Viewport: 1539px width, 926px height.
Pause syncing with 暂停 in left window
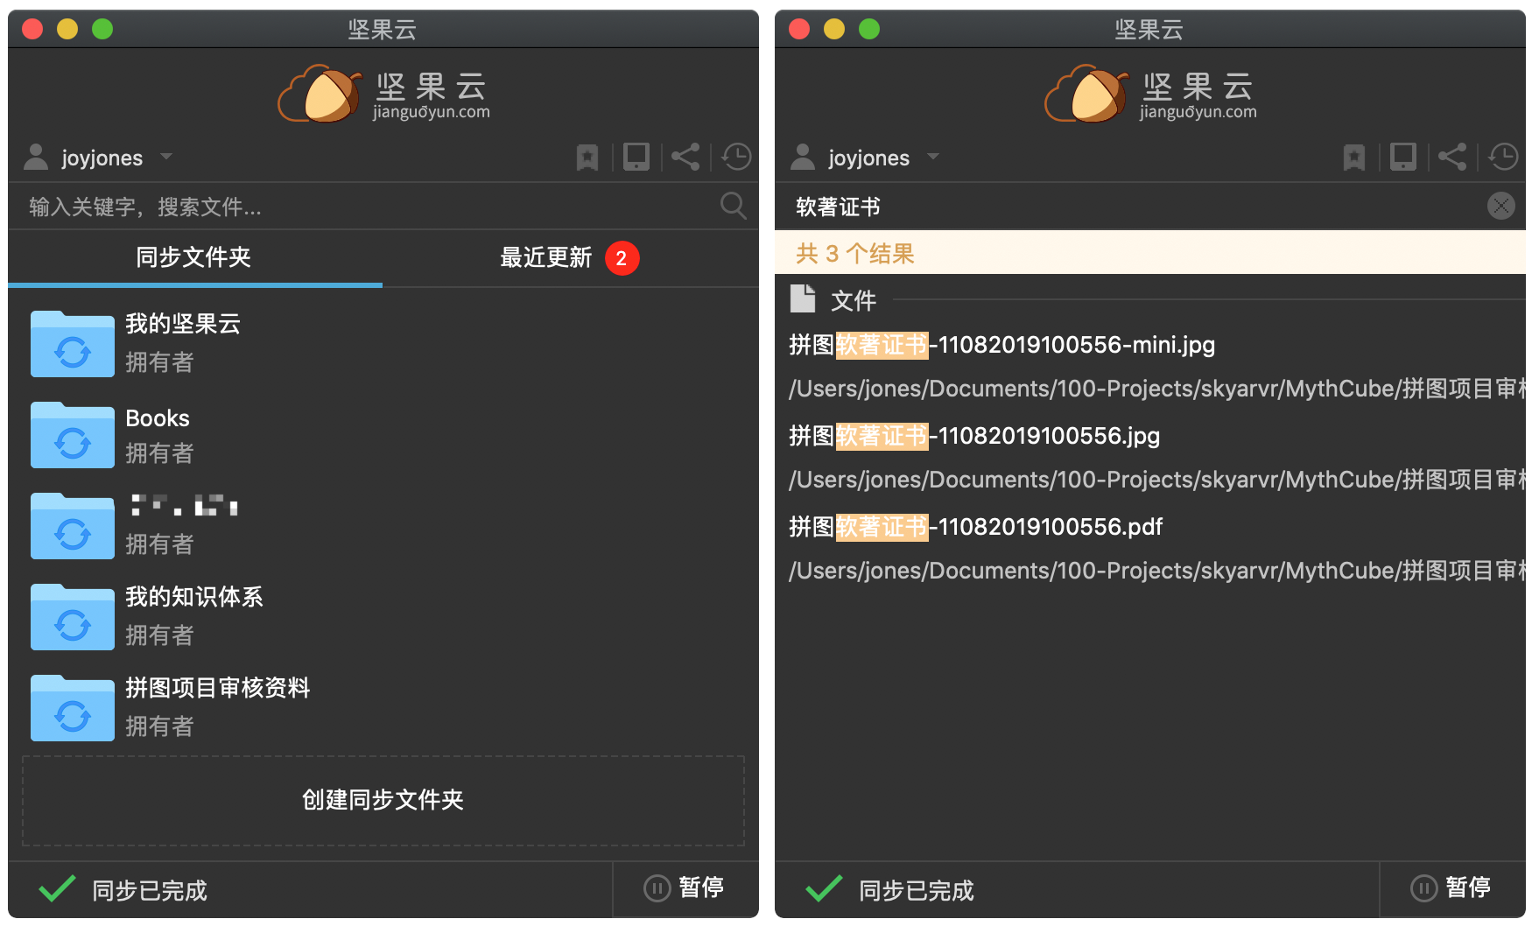pos(685,888)
